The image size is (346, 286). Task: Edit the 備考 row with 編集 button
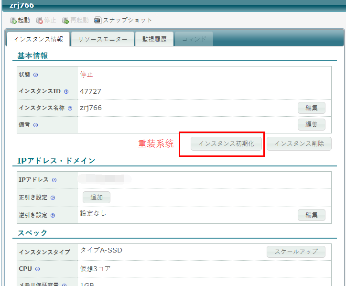(x=312, y=124)
